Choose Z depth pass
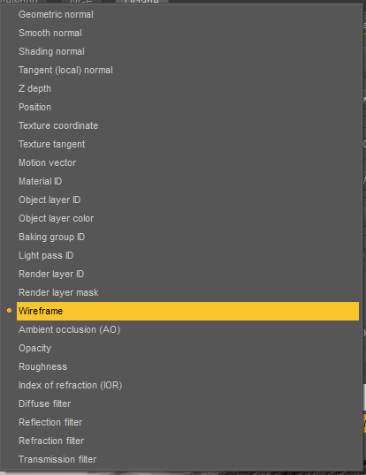The width and height of the screenshot is (366, 475). [187, 88]
